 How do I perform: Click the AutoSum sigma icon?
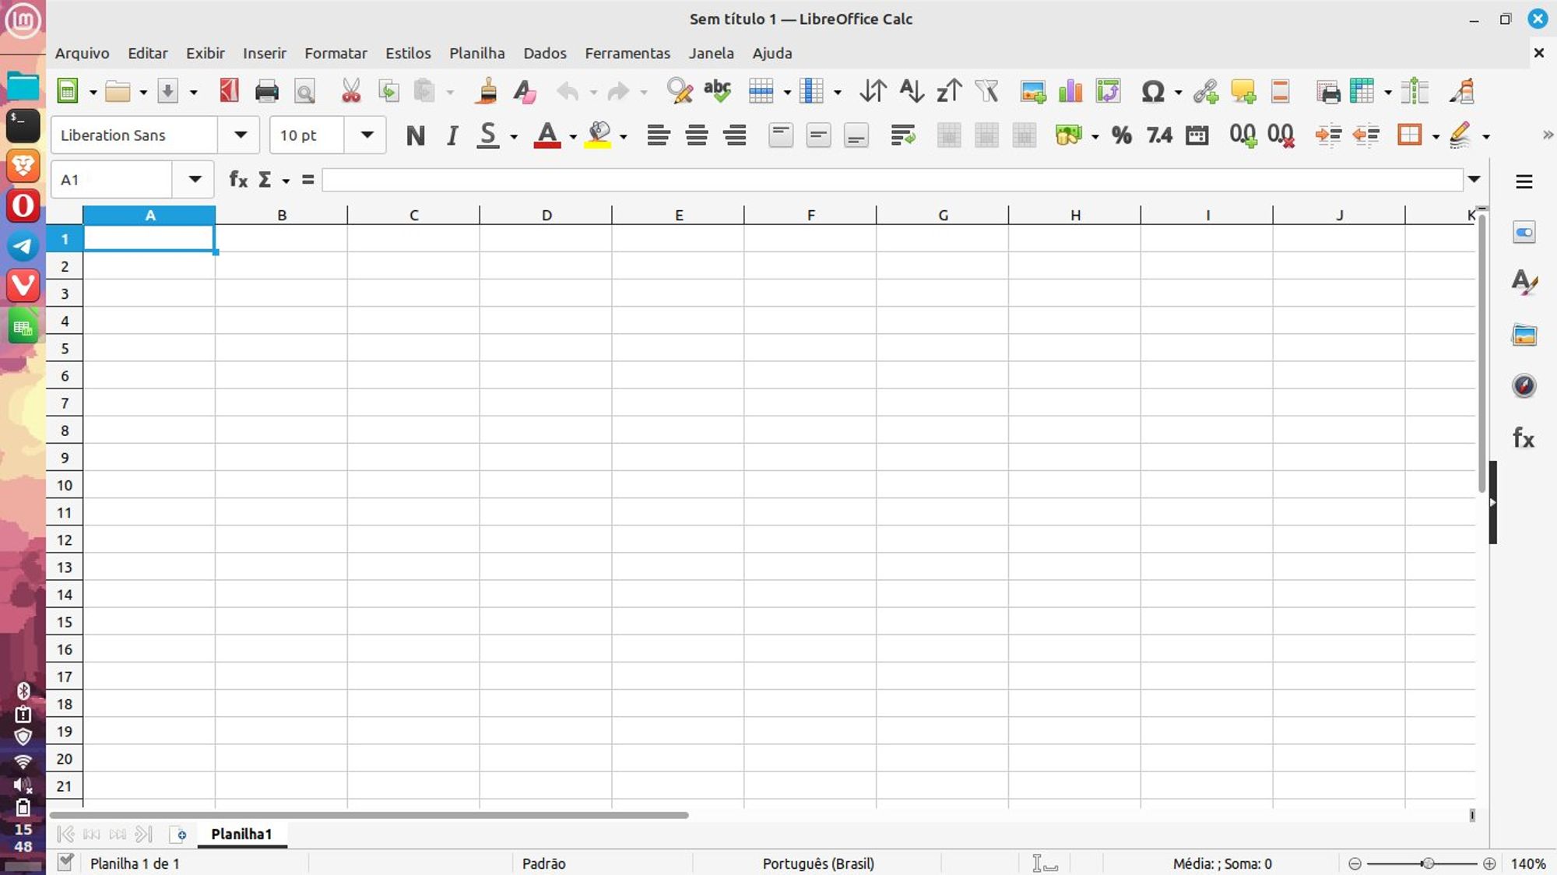[267, 178]
